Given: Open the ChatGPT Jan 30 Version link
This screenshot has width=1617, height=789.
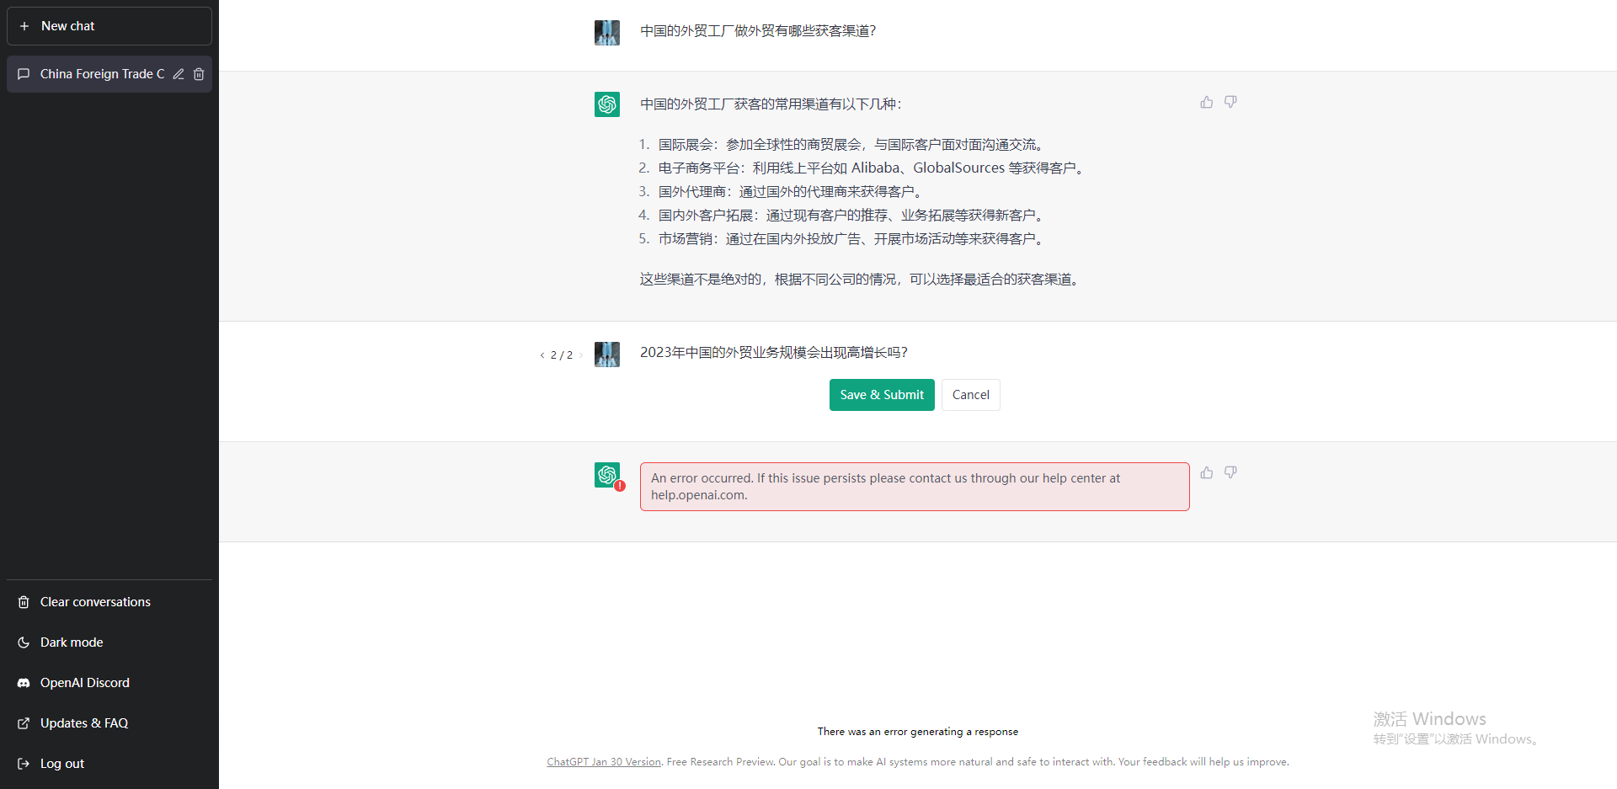Looking at the screenshot, I should [x=604, y=762].
